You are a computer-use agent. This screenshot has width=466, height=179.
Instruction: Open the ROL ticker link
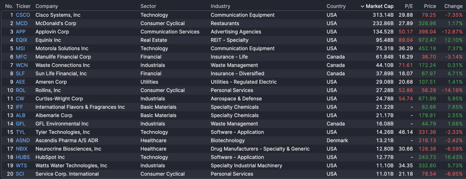click(x=21, y=90)
